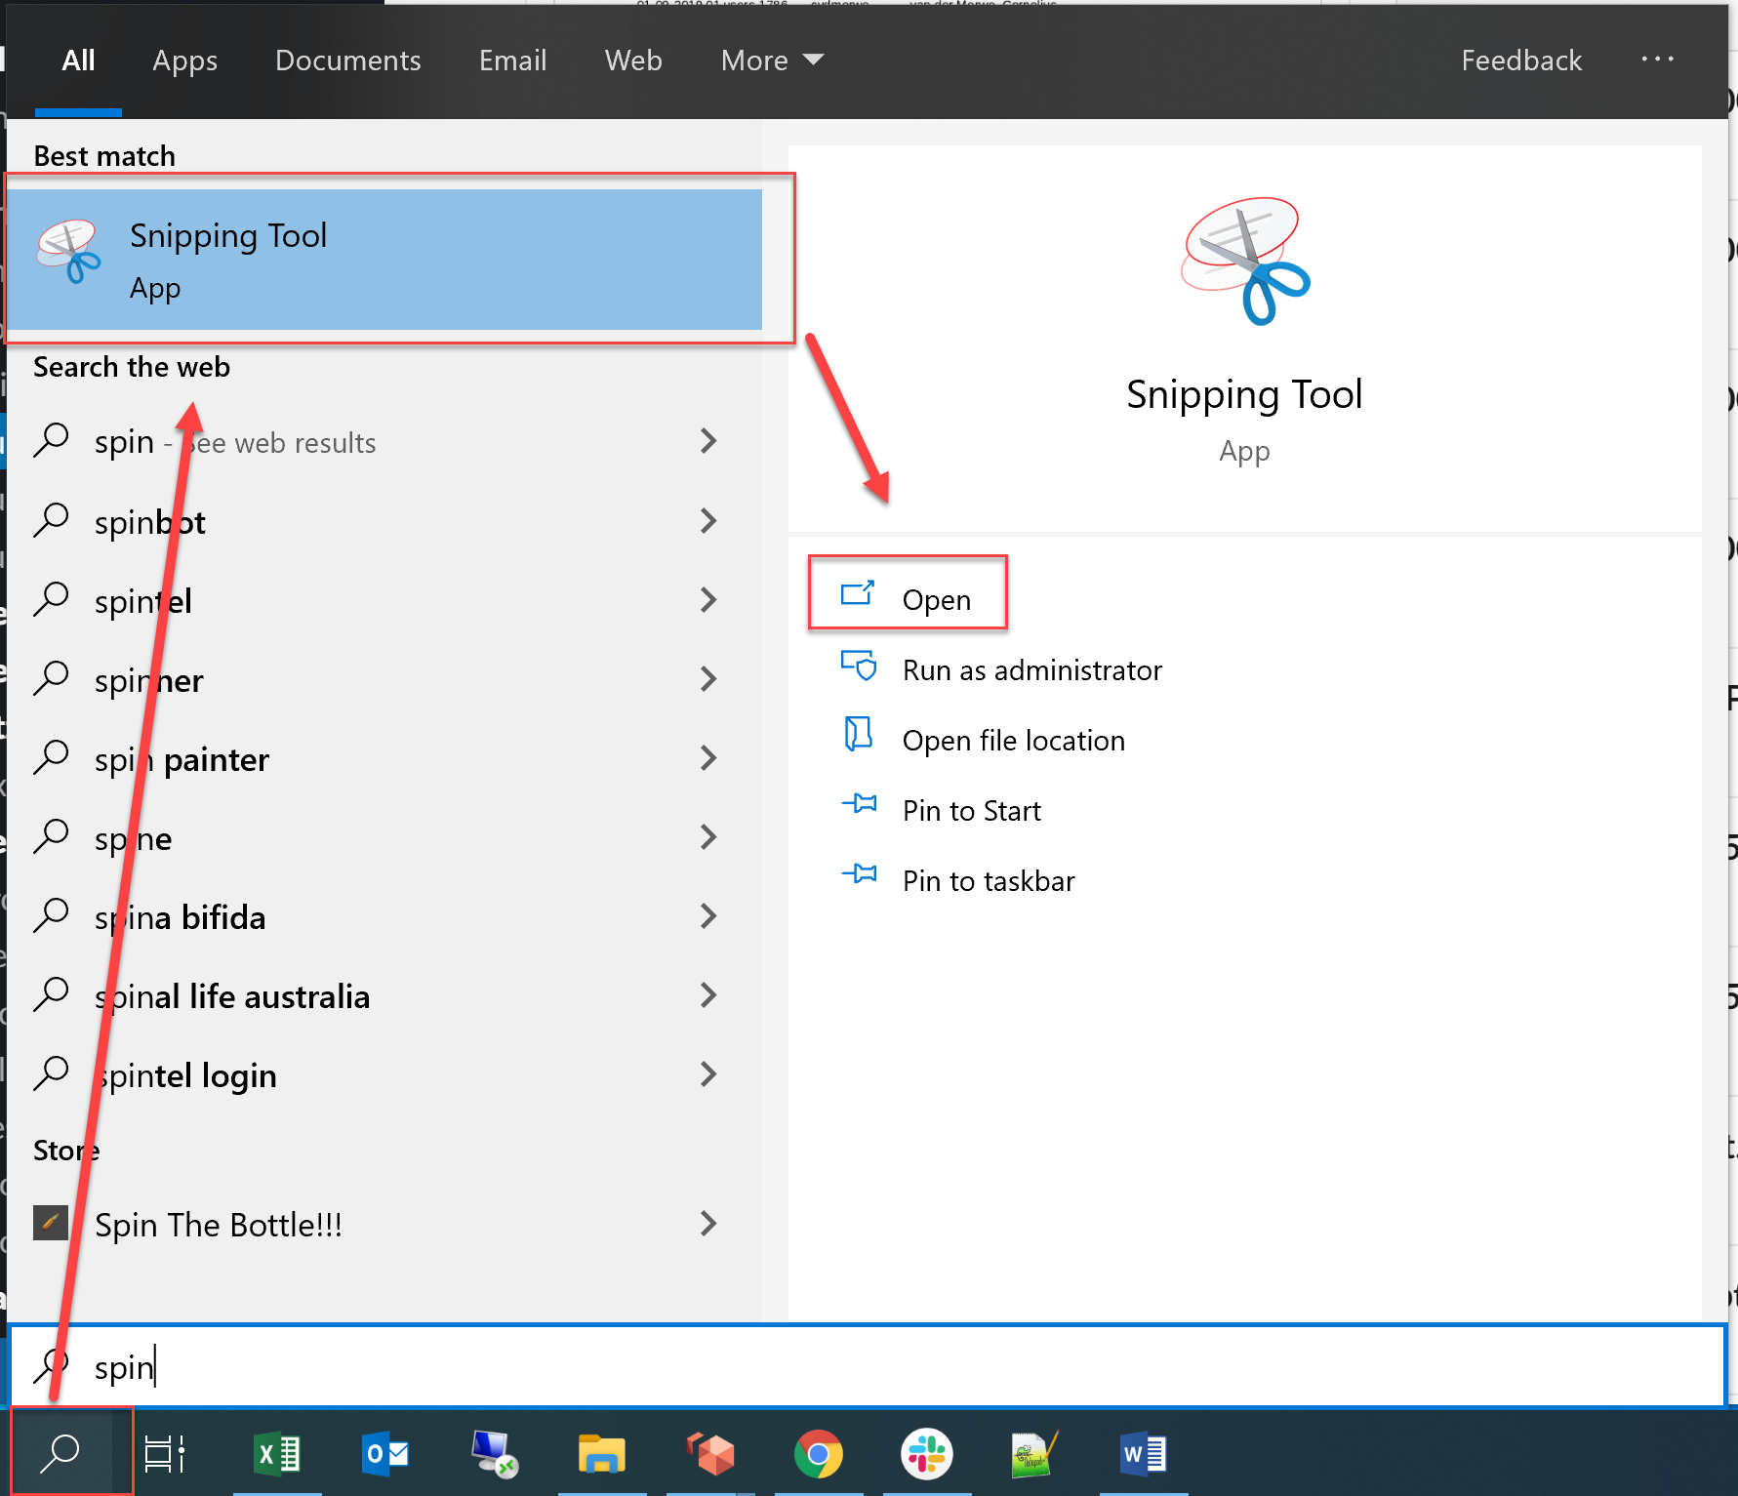Expand the Spin The Bottle!!! chevron

(x=709, y=1223)
